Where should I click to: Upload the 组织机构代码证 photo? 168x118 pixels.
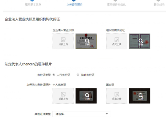pos(117,41)
